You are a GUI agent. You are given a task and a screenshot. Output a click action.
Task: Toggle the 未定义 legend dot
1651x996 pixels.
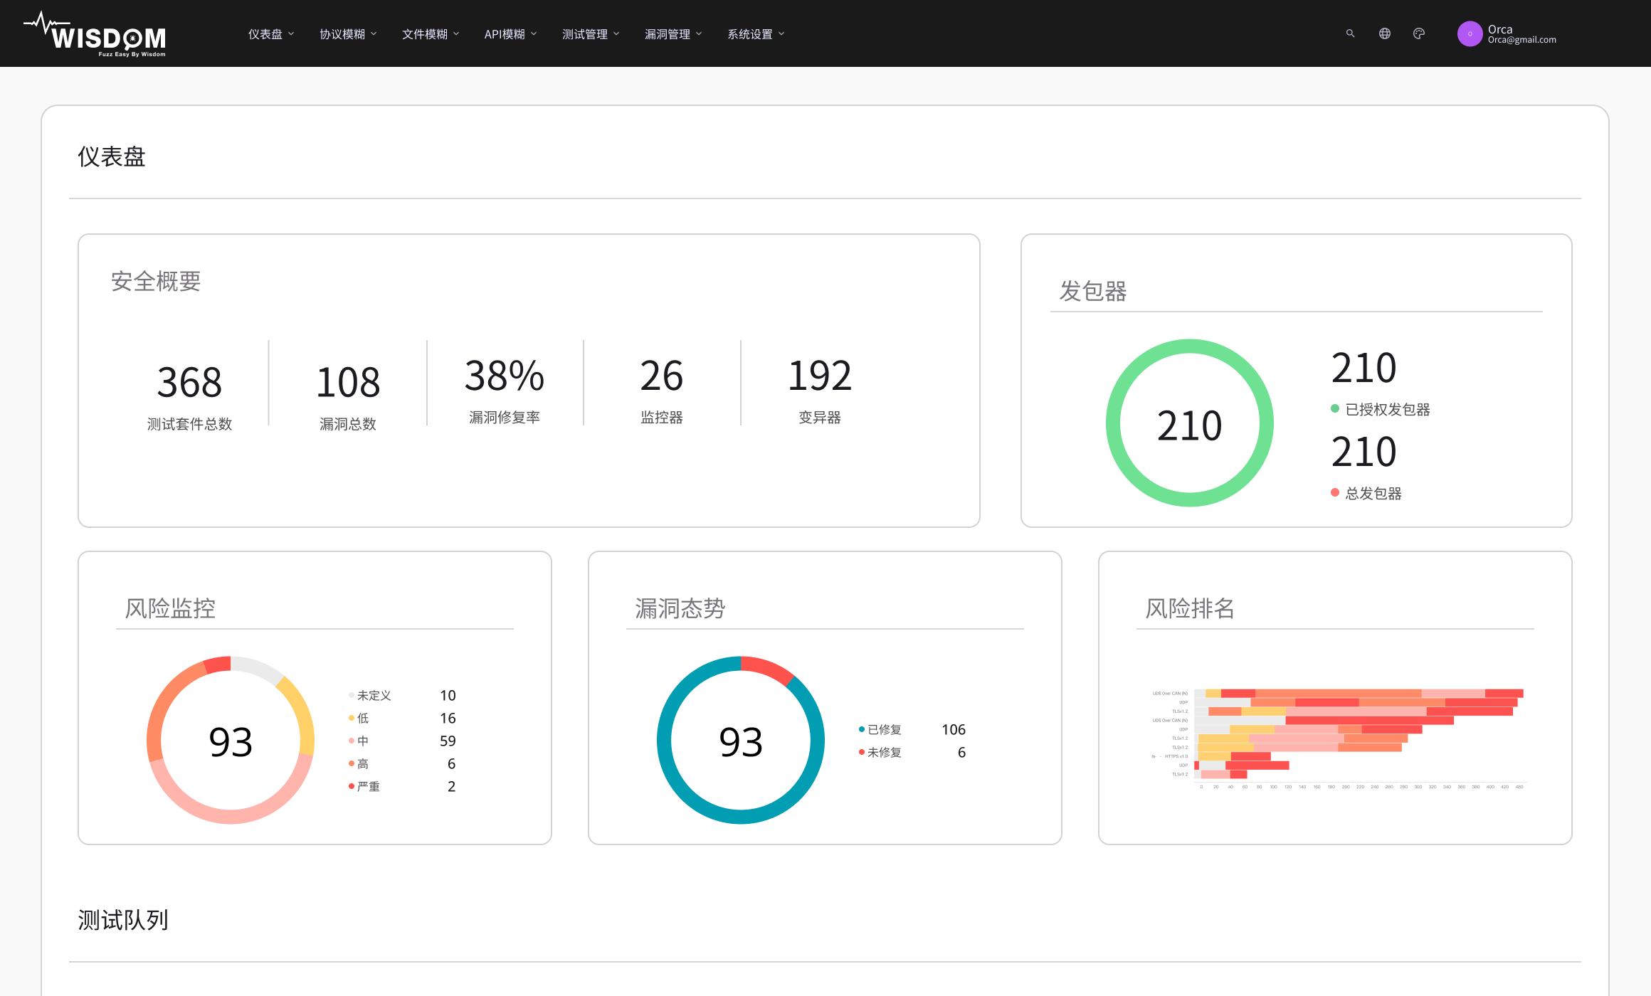coord(352,695)
